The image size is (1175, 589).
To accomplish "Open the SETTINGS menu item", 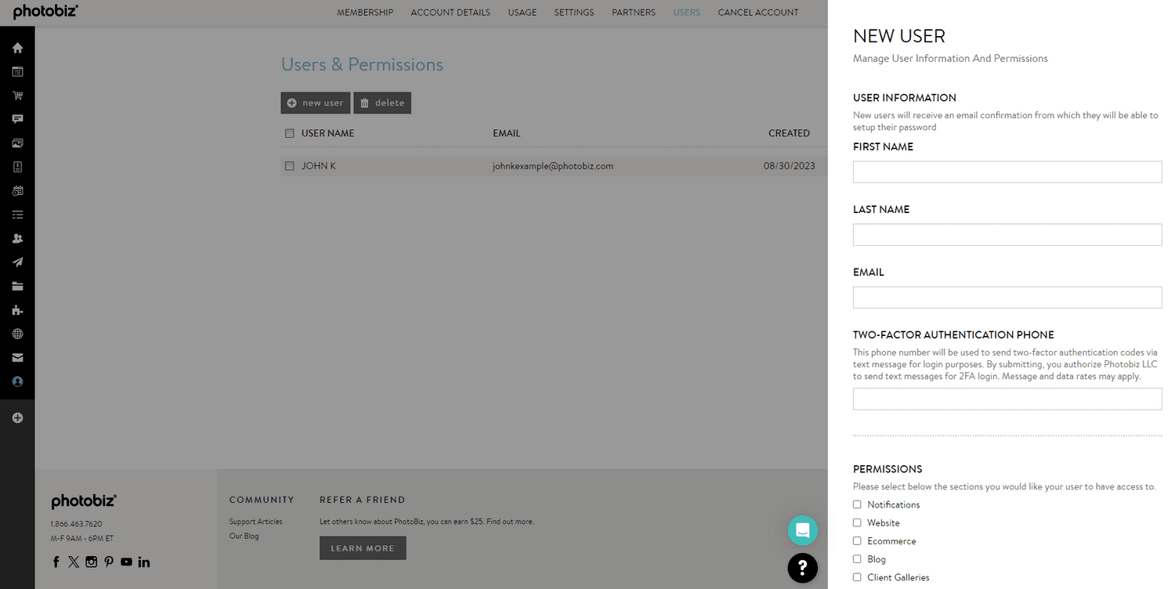I will [x=573, y=12].
